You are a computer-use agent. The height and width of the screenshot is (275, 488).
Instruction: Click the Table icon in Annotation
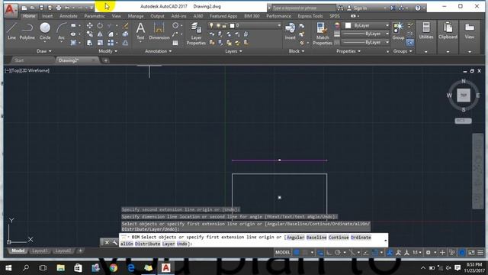[x=175, y=43]
